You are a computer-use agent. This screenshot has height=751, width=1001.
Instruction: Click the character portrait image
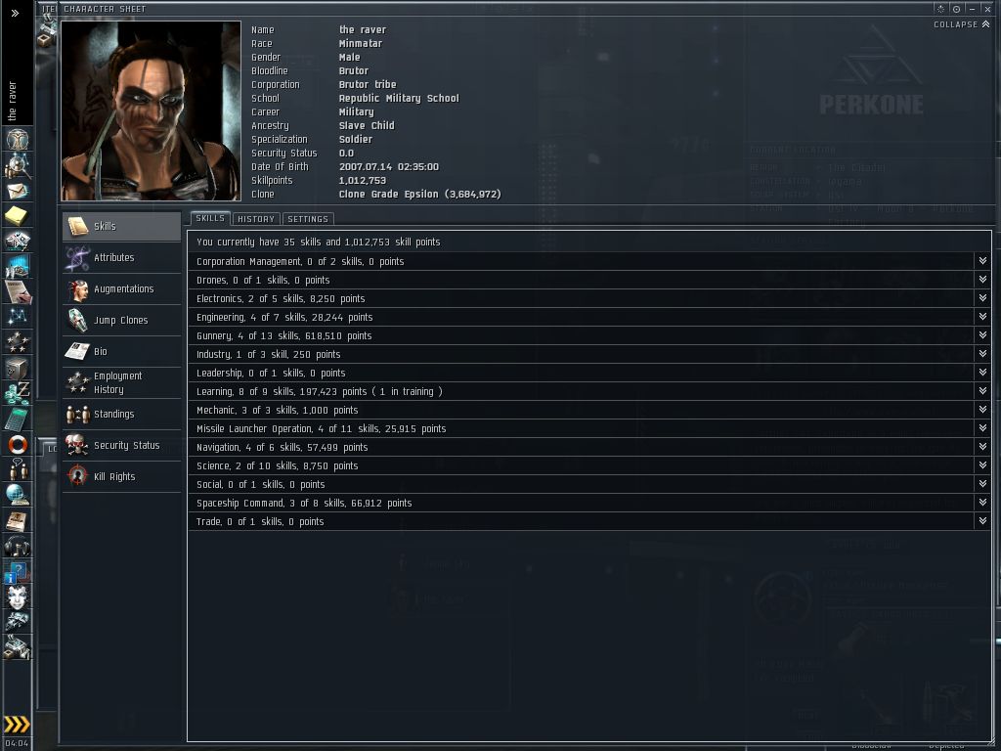pyautogui.click(x=151, y=111)
